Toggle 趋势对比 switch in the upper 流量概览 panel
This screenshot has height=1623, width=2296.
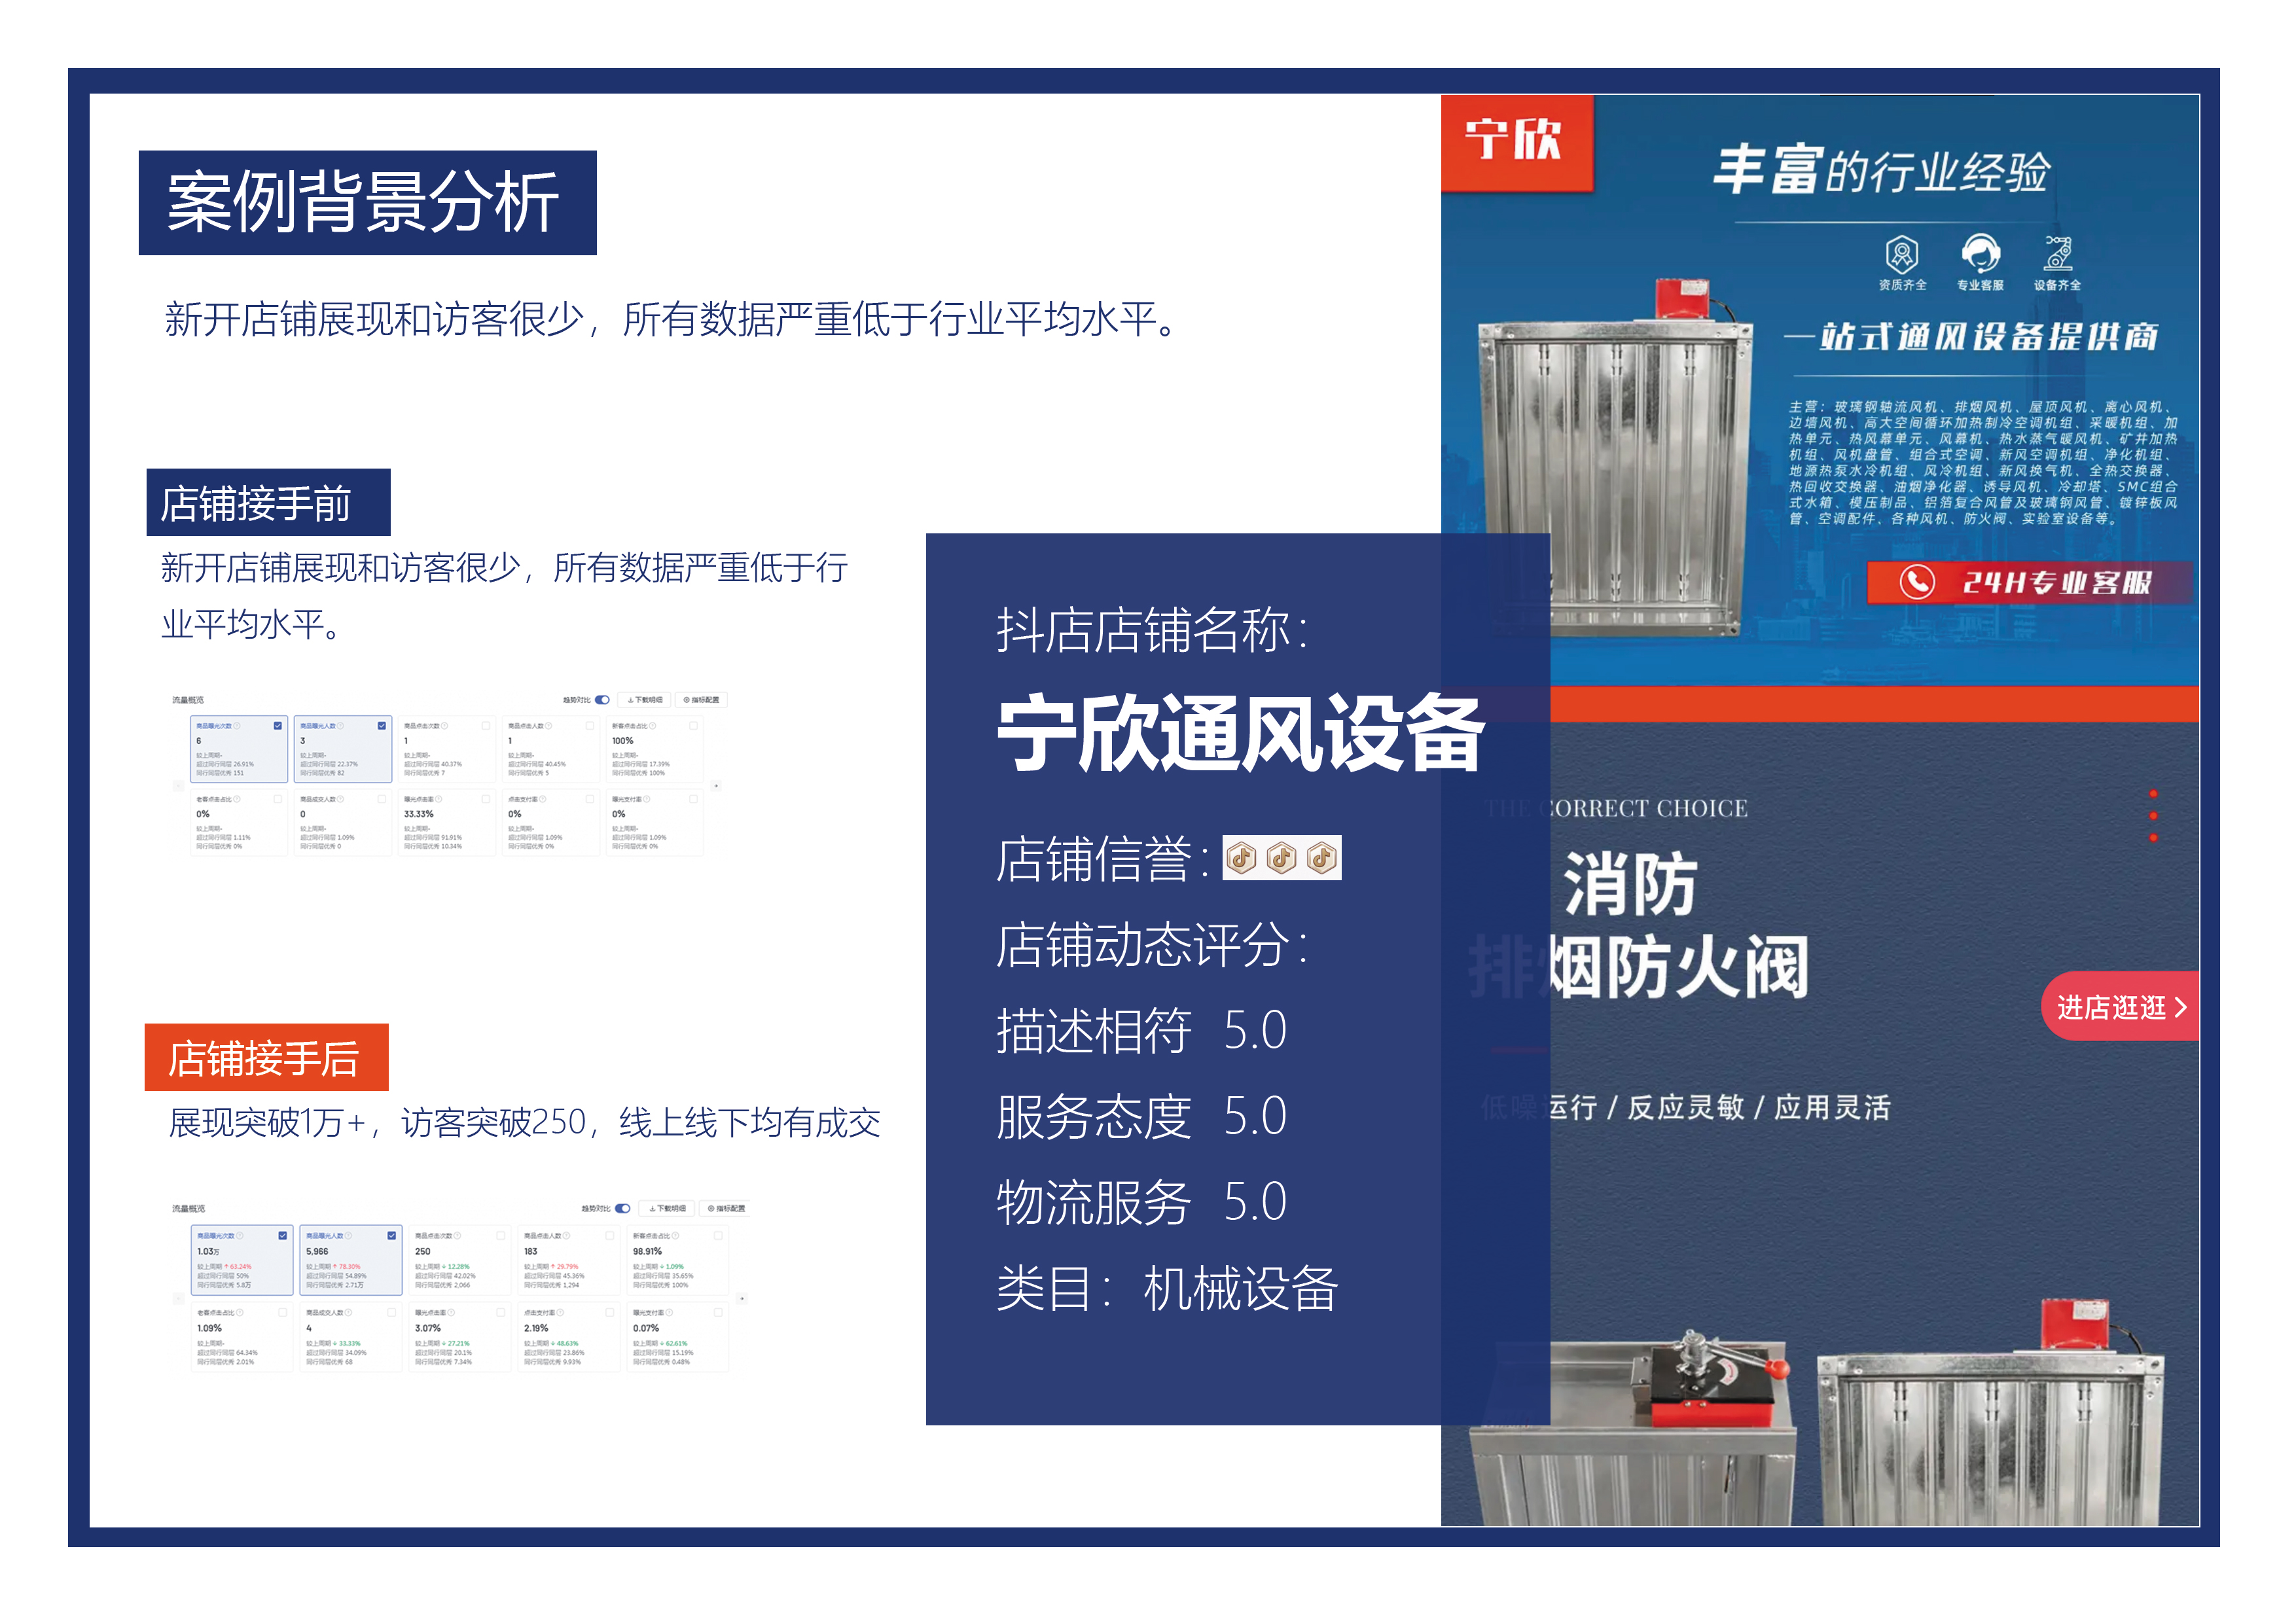tap(602, 700)
